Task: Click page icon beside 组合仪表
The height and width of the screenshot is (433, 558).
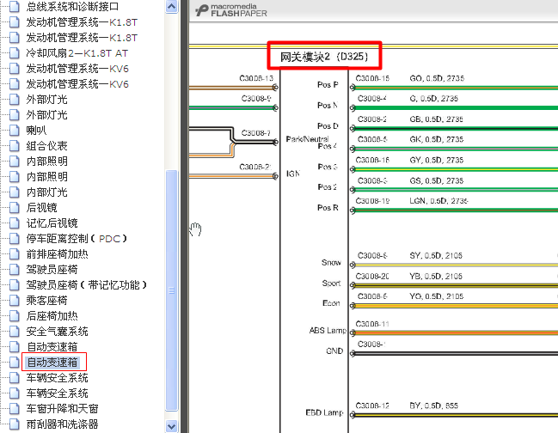Action: (15, 146)
